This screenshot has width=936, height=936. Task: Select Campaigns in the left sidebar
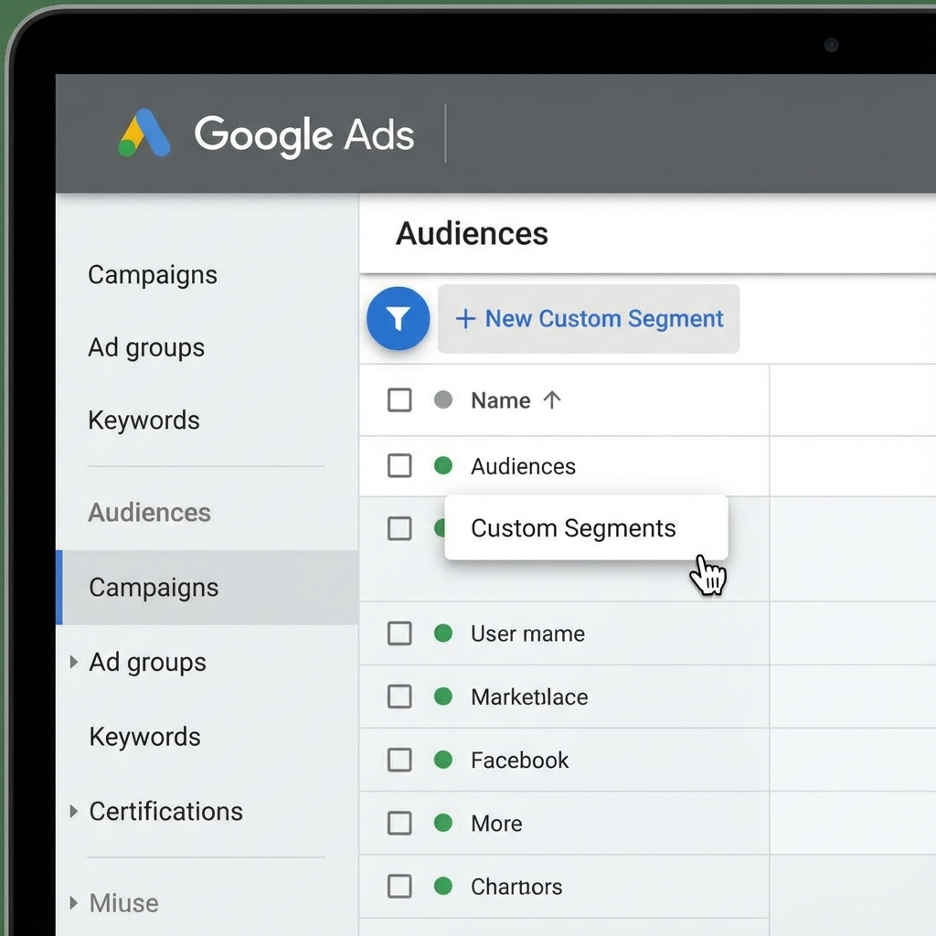pos(154,588)
